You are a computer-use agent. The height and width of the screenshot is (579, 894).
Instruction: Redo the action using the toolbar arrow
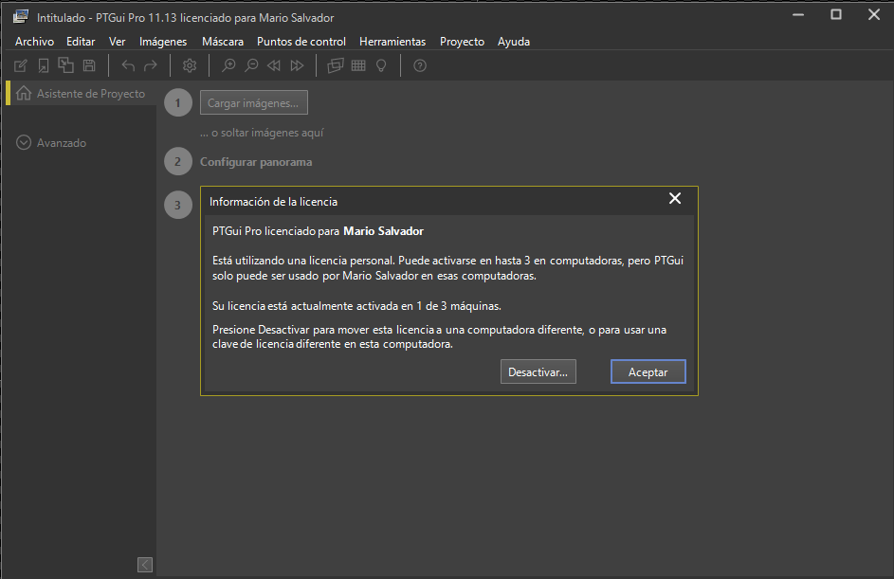pos(151,65)
